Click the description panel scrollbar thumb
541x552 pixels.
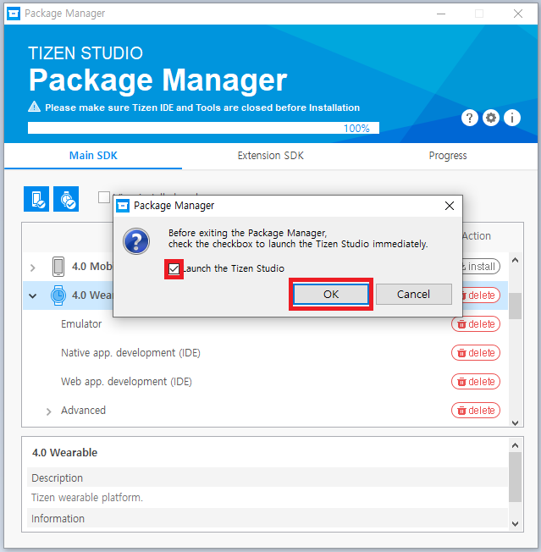click(516, 477)
